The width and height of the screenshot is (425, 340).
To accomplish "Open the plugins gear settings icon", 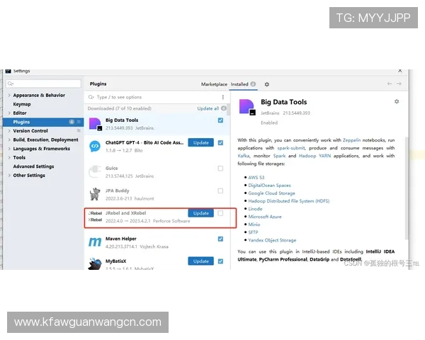I will (x=267, y=84).
